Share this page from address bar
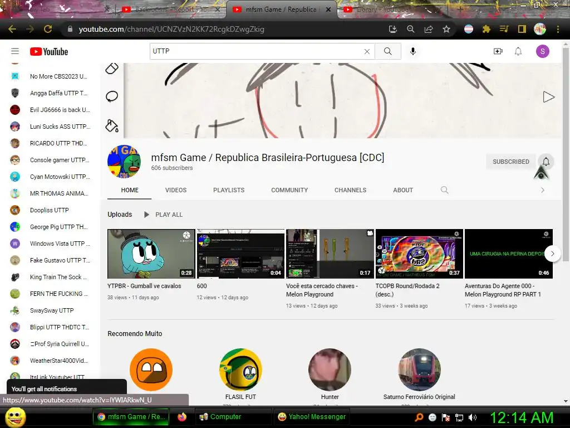This screenshot has height=428, width=570. pos(429,29)
